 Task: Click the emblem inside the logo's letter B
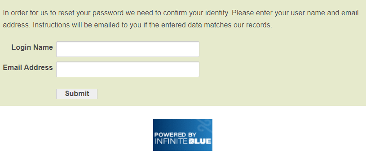191,141
